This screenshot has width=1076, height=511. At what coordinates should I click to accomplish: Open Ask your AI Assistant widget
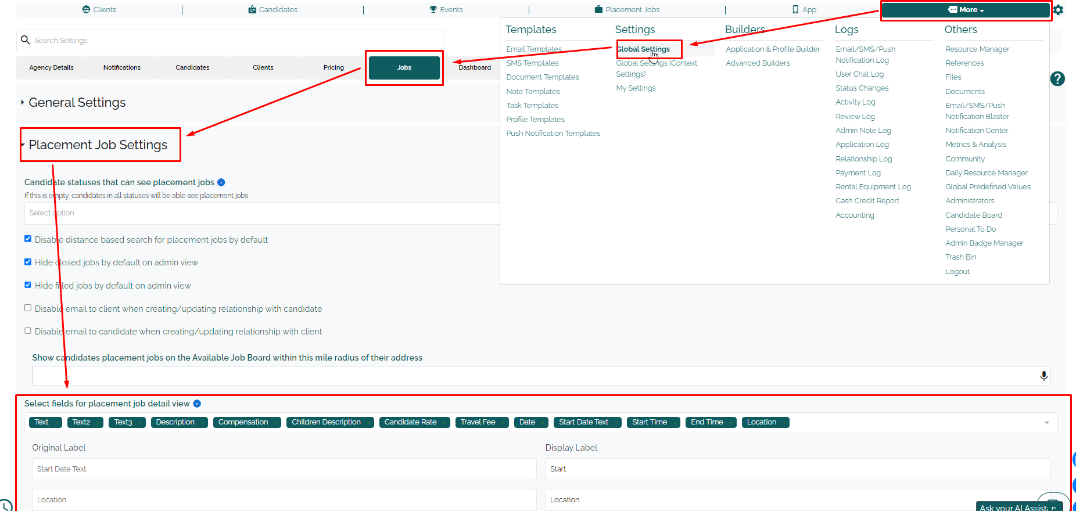[x=1018, y=507]
